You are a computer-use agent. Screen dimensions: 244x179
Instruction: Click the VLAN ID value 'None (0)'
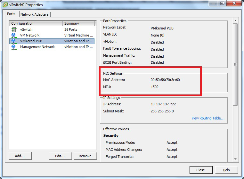(158, 35)
